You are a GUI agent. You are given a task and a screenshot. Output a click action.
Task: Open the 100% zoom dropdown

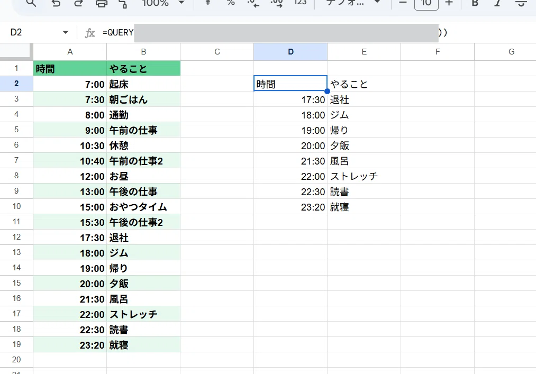pyautogui.click(x=163, y=3)
